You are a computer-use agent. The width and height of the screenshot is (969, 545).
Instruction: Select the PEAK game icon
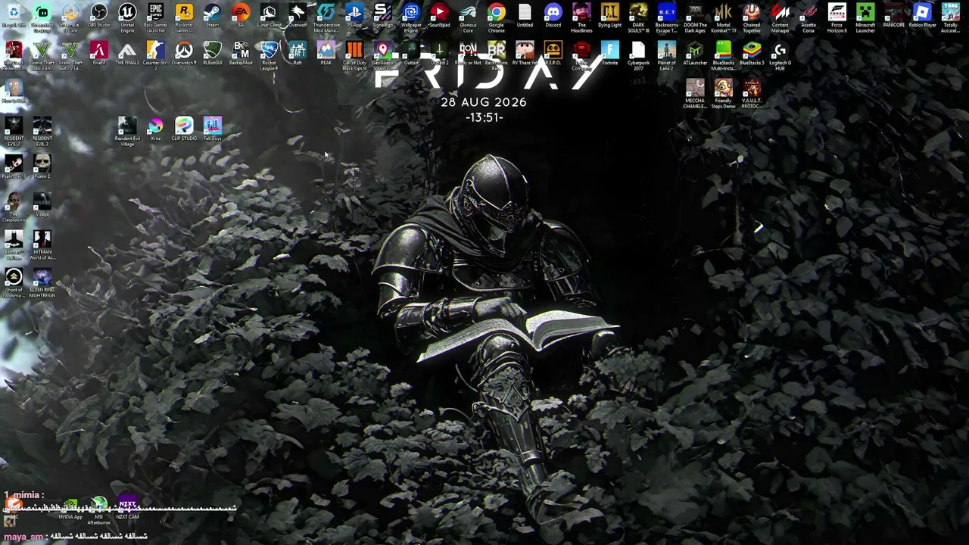[326, 54]
